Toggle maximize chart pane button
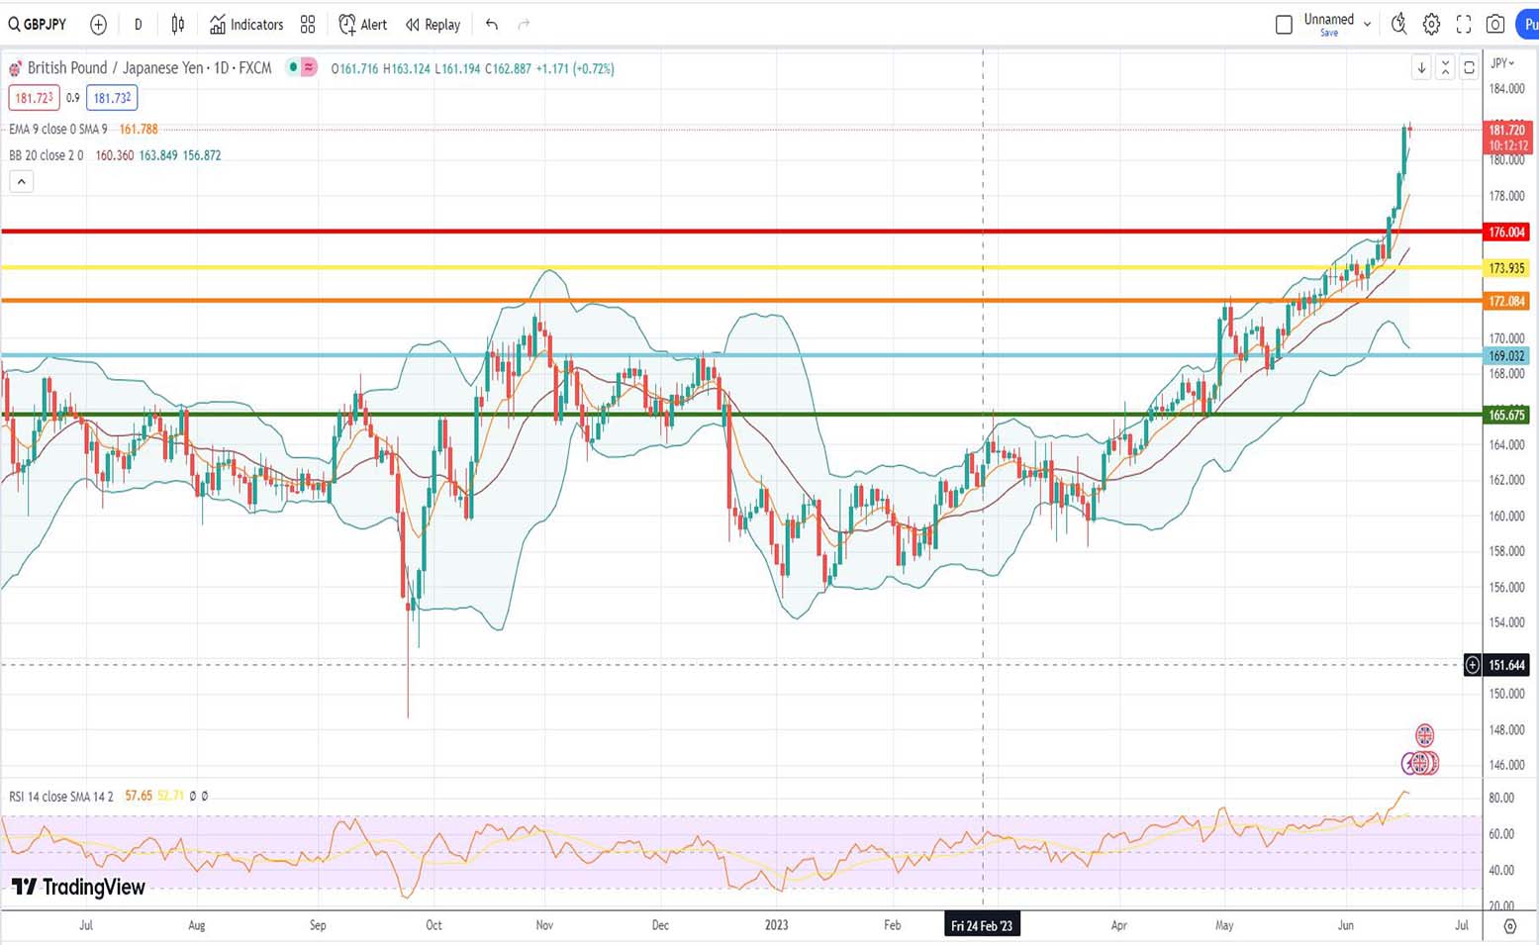 click(x=1469, y=67)
